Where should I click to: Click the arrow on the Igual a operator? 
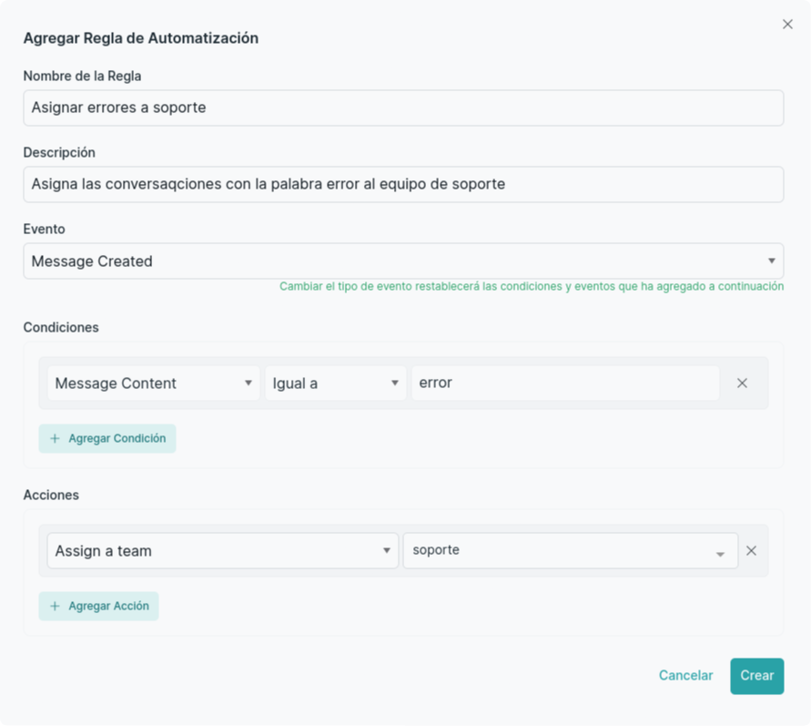click(x=395, y=383)
